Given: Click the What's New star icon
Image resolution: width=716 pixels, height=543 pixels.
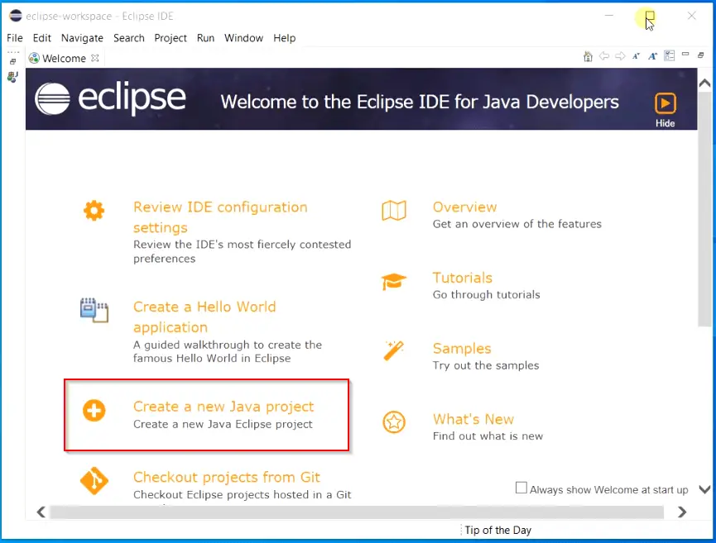Looking at the screenshot, I should [x=394, y=422].
